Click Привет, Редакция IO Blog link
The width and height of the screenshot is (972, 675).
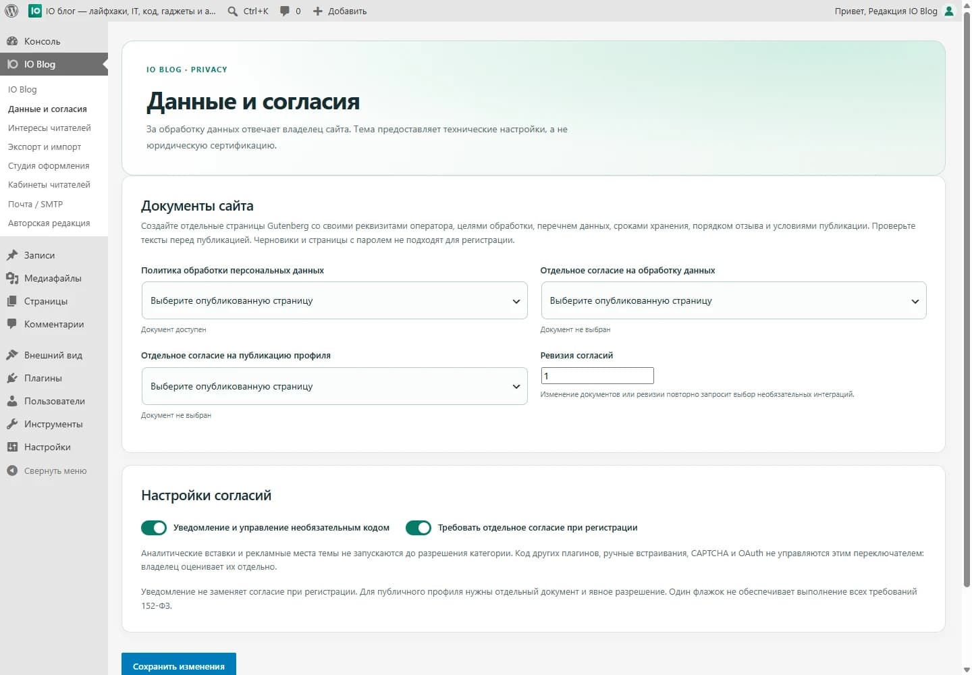pyautogui.click(x=886, y=11)
